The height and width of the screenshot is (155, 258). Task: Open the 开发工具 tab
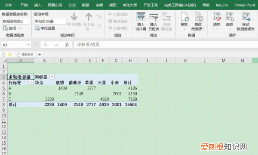pyautogui.click(x=150, y=5)
